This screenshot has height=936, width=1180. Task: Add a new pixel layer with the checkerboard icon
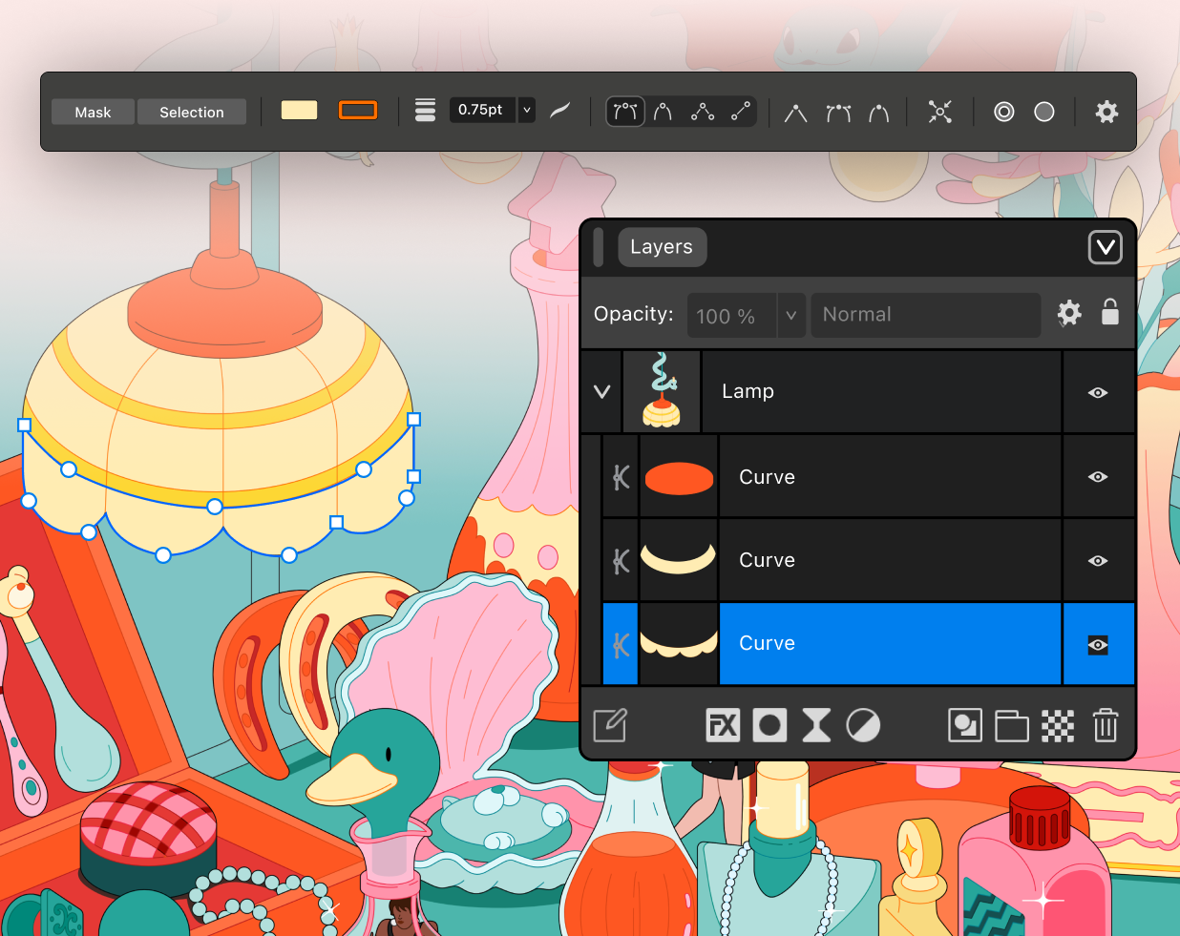[x=1058, y=726]
